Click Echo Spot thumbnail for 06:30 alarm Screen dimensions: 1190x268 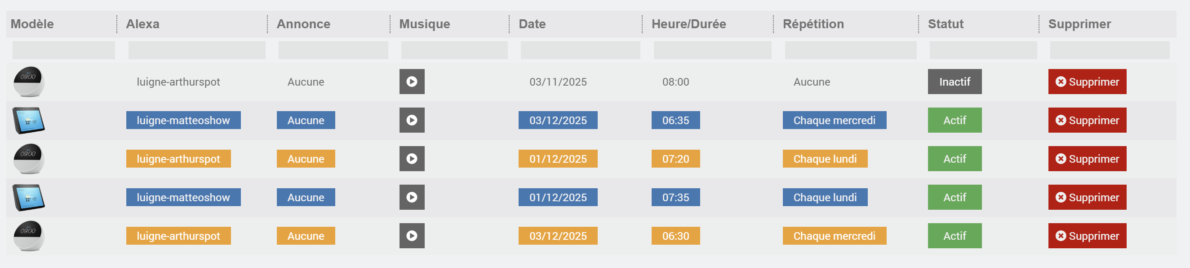tap(29, 236)
